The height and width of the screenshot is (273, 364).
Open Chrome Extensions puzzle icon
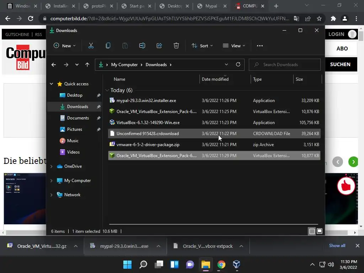(333, 18)
